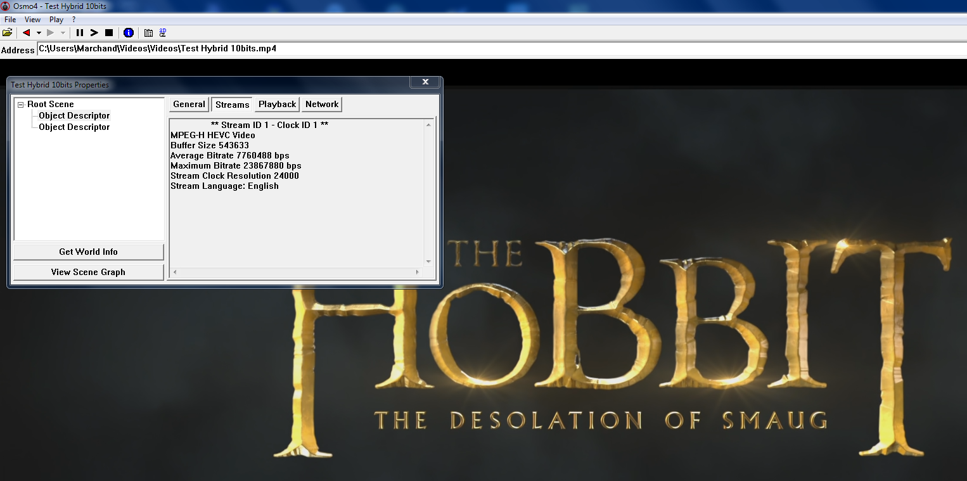Click the "MPEG-H HEVC Video" line
This screenshot has height=481, width=967.
pos(213,135)
